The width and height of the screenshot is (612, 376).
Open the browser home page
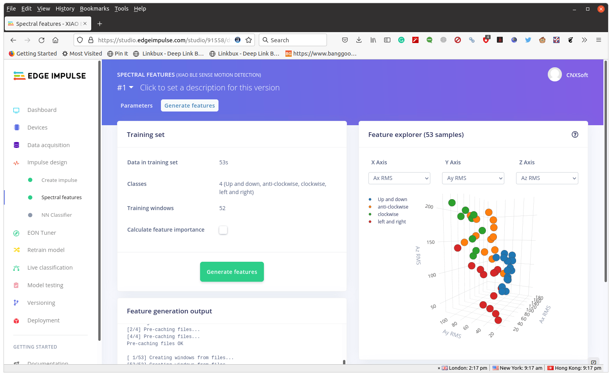coord(55,40)
